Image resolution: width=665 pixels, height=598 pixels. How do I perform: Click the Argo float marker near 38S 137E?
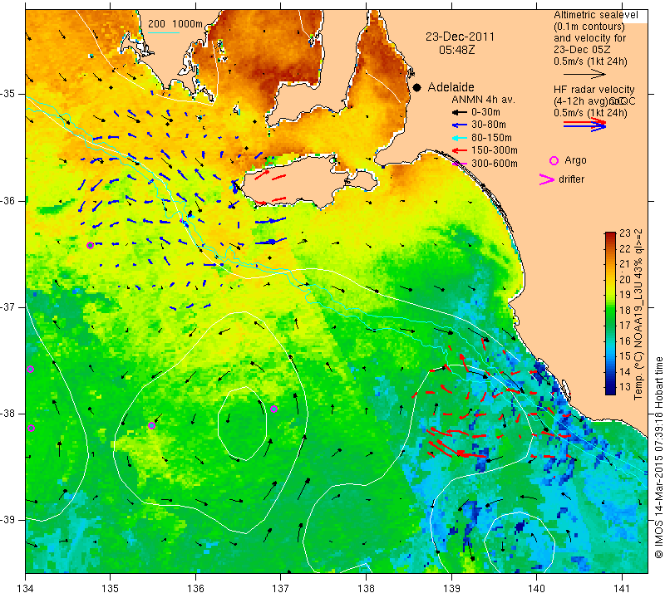click(274, 409)
